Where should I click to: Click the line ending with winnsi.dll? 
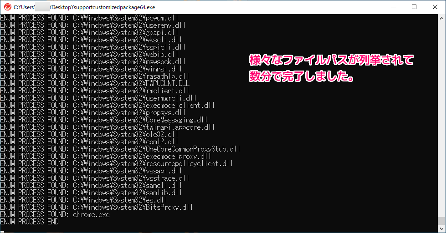(x=91, y=69)
